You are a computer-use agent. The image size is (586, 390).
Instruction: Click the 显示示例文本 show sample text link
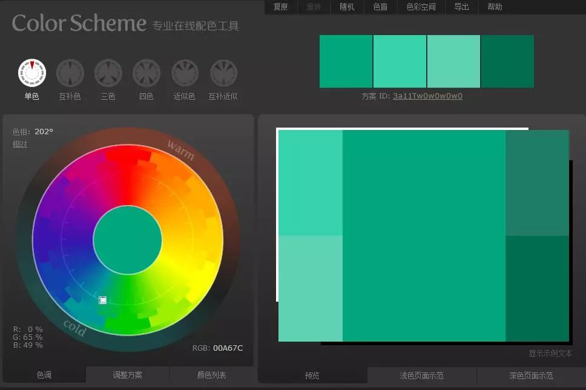[550, 353]
